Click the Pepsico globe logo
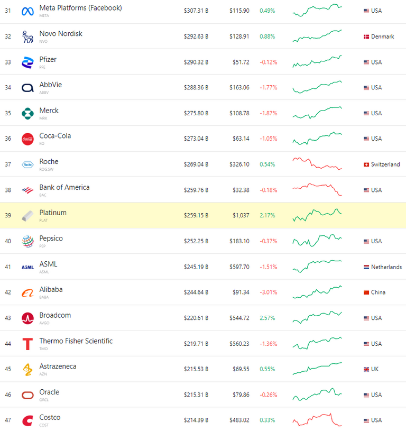The image size is (406, 431). click(x=27, y=241)
